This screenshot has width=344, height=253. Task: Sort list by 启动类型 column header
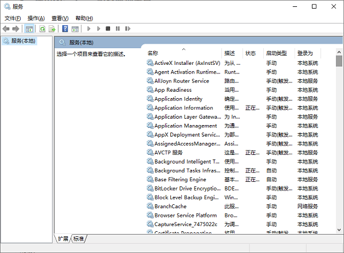click(x=276, y=53)
